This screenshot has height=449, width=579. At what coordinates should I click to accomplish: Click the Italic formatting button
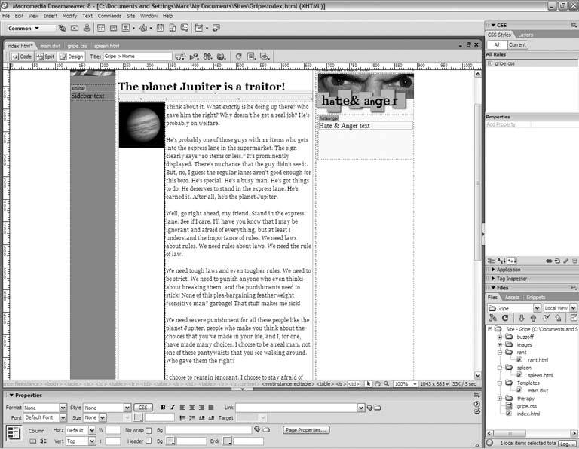tap(172, 408)
